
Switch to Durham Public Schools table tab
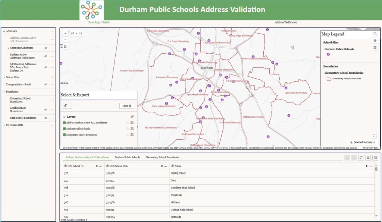[127, 158]
